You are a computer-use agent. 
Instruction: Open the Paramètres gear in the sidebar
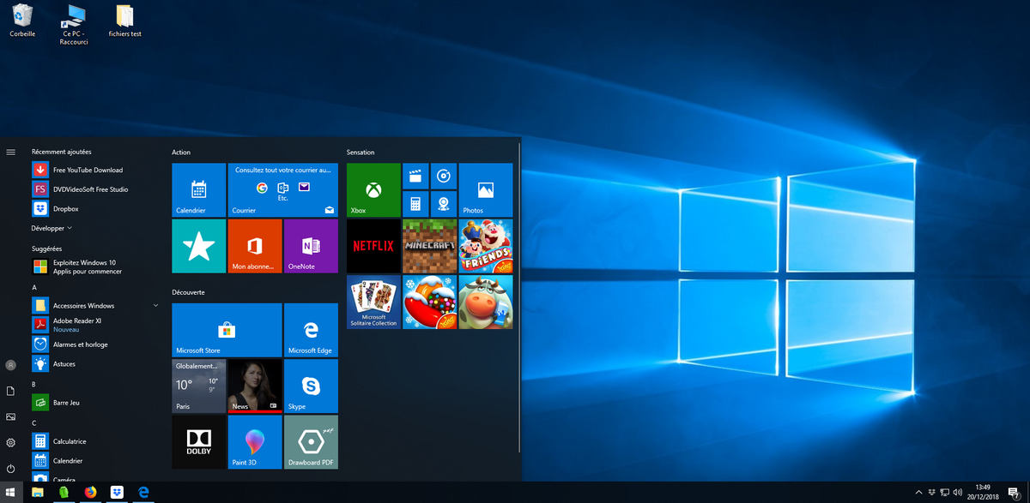click(x=11, y=443)
